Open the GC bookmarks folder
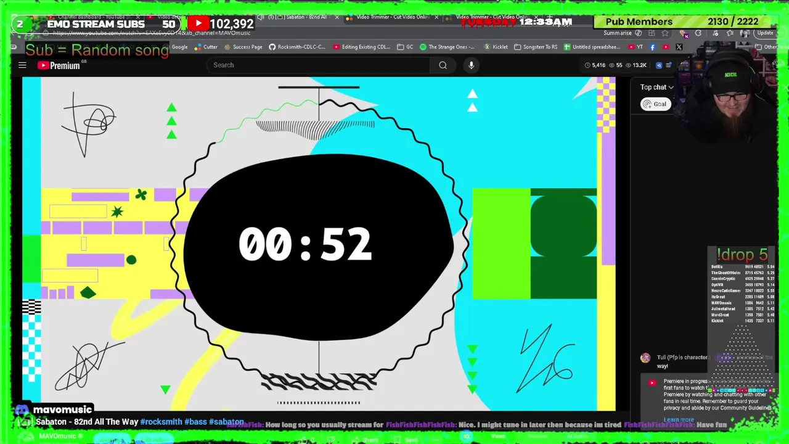 tap(406, 47)
